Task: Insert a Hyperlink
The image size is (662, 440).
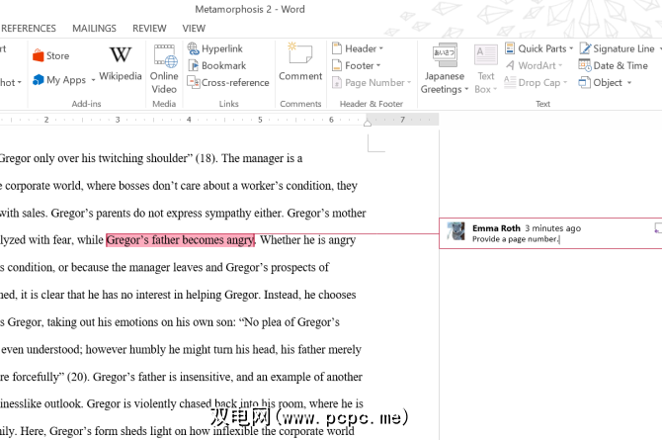Action: click(215, 48)
